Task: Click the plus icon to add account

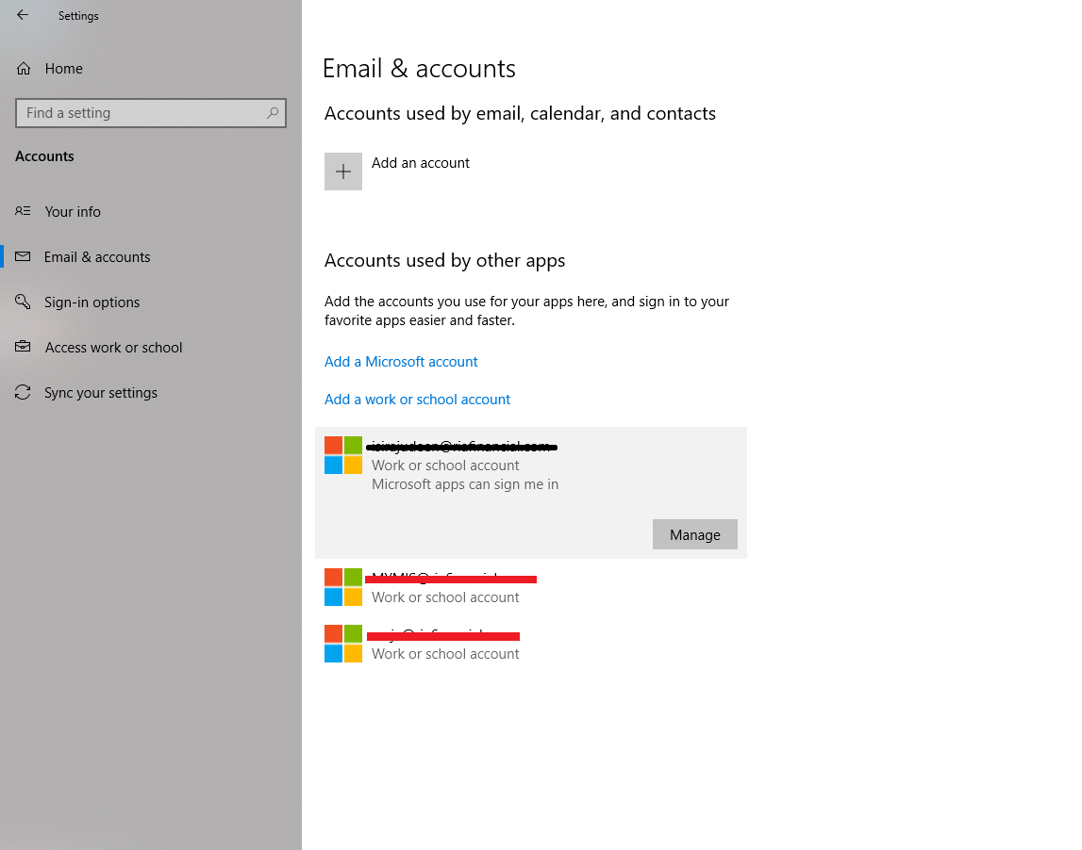Action: (x=343, y=172)
